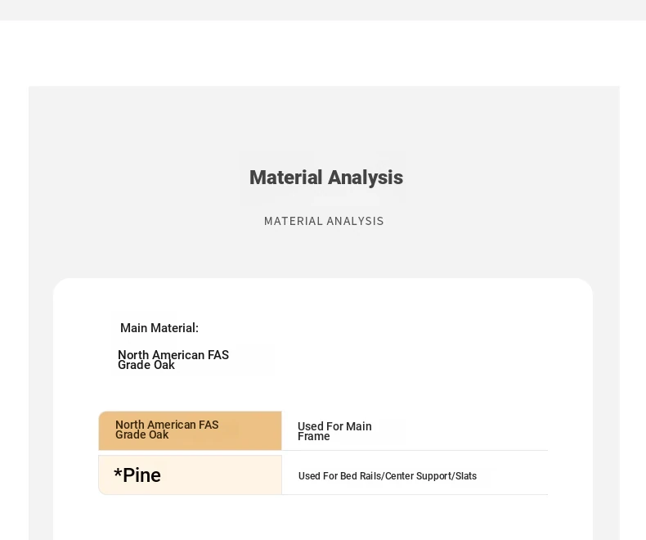Select the *Pine label text
Image resolution: width=646 pixels, height=540 pixels.
click(137, 475)
